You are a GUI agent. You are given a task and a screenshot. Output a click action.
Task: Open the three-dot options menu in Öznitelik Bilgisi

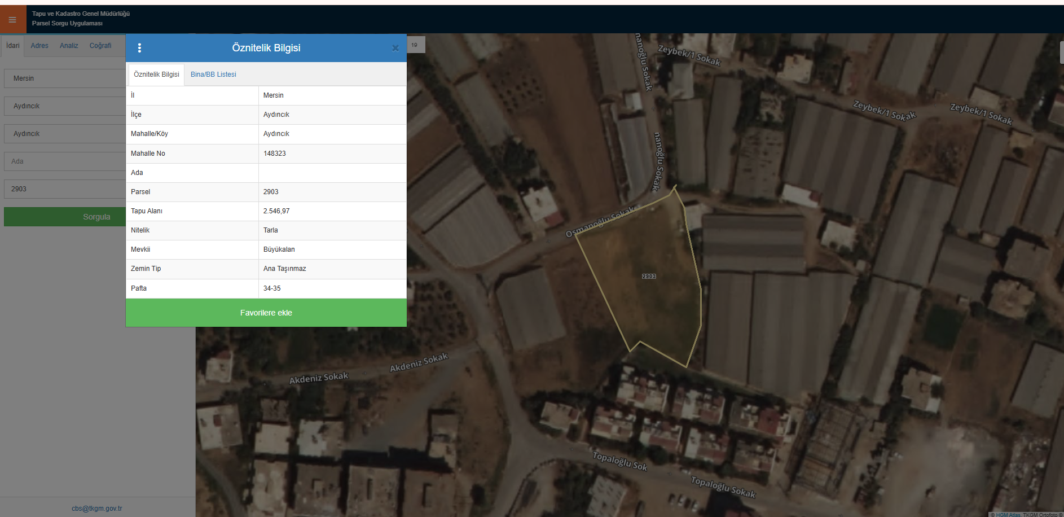point(139,48)
